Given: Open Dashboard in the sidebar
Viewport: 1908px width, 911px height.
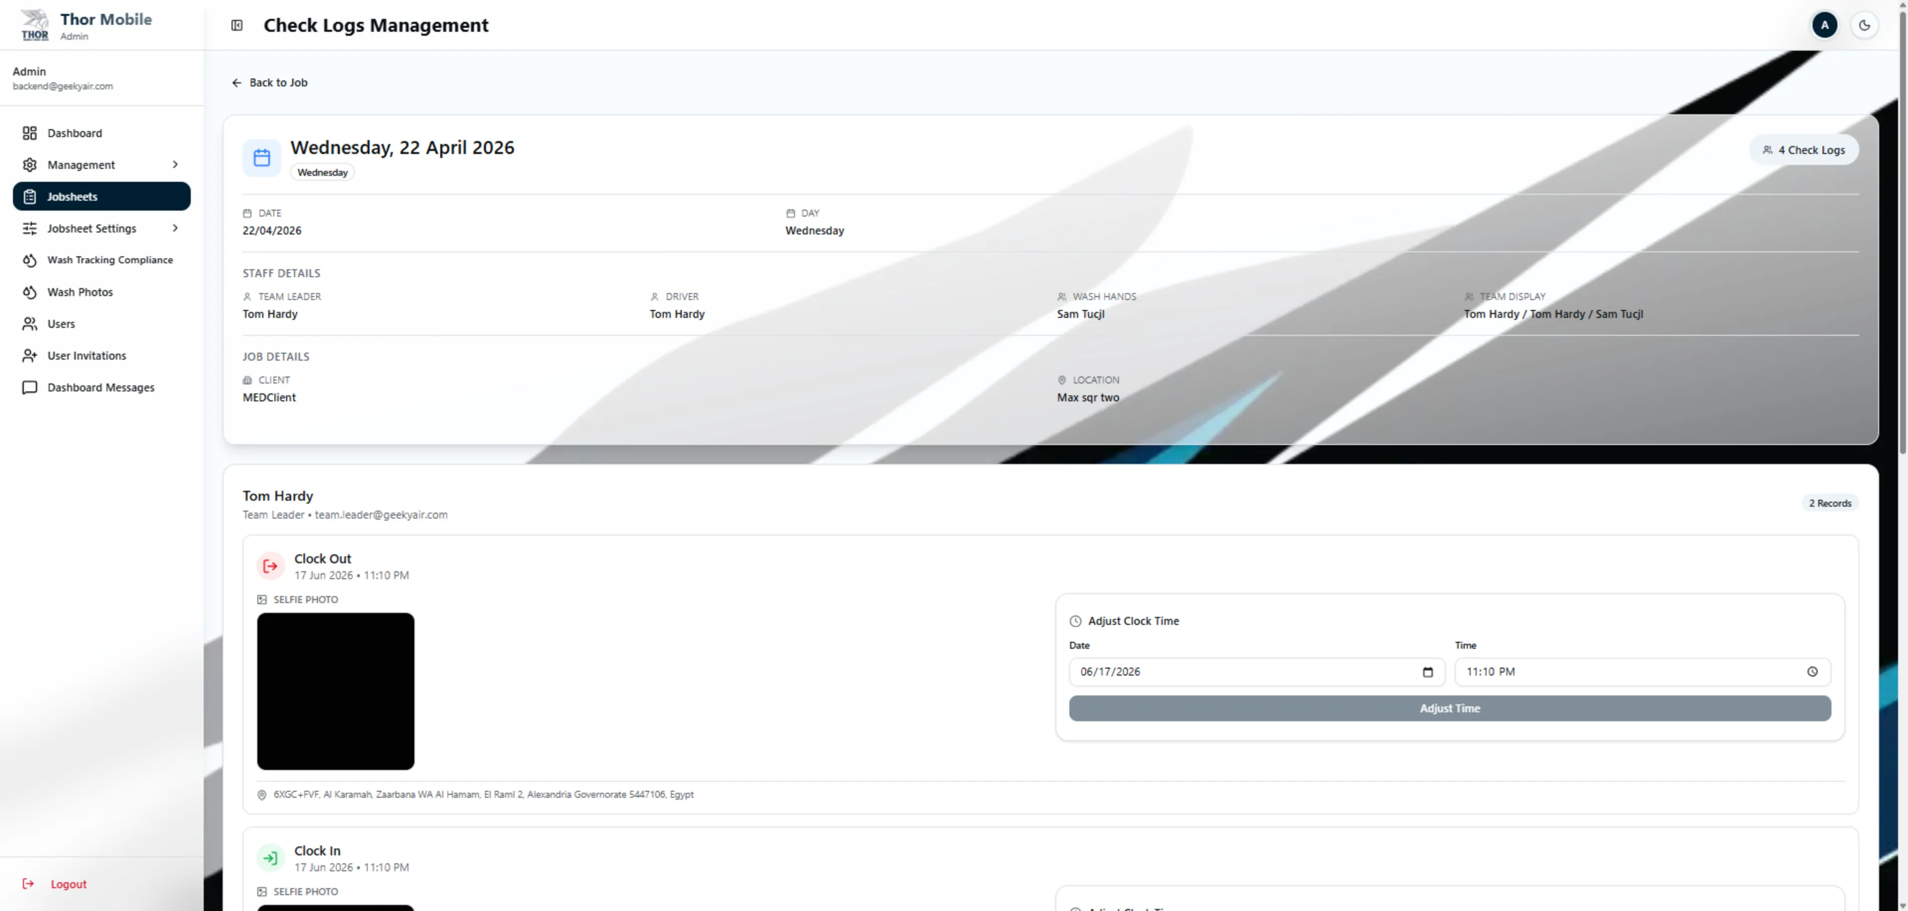Looking at the screenshot, I should (x=101, y=133).
